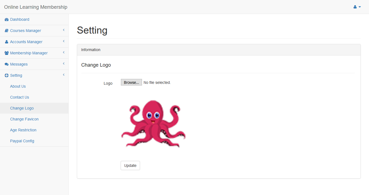Click the Accounts Manager person icon
Image resolution: width=369 pixels, height=195 pixels.
(7, 42)
